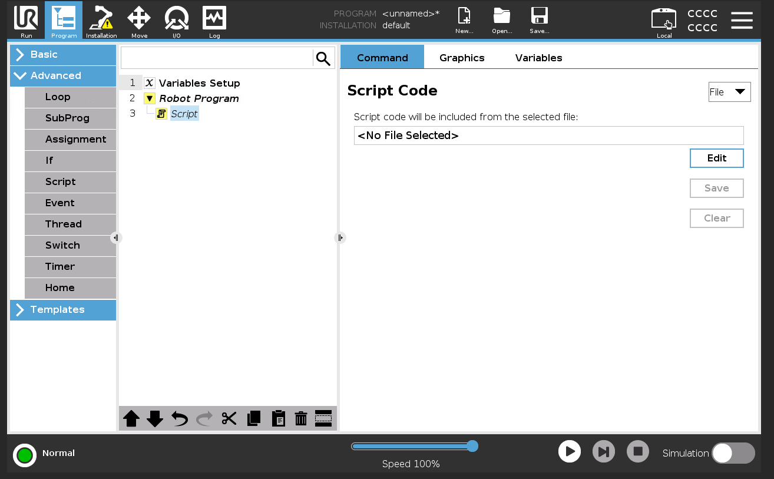Adjust the Speed slider handle
This screenshot has width=774, height=479.
[472, 446]
